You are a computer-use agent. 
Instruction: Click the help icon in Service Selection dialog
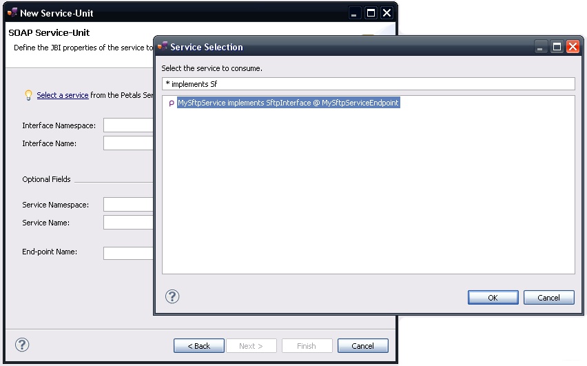172,296
